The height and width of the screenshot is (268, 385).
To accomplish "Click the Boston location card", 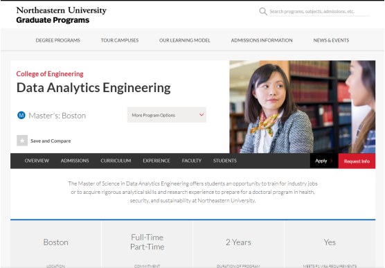I will coord(55,244).
